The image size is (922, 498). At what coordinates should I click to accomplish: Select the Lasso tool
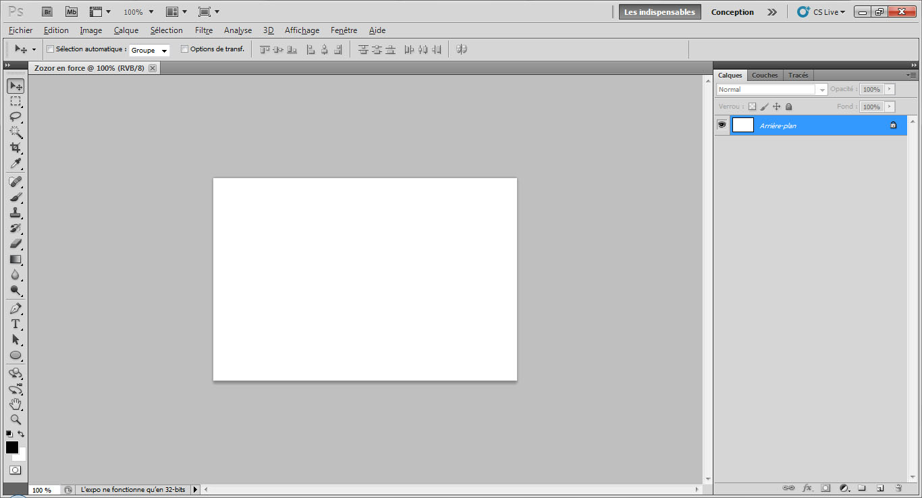click(15, 117)
